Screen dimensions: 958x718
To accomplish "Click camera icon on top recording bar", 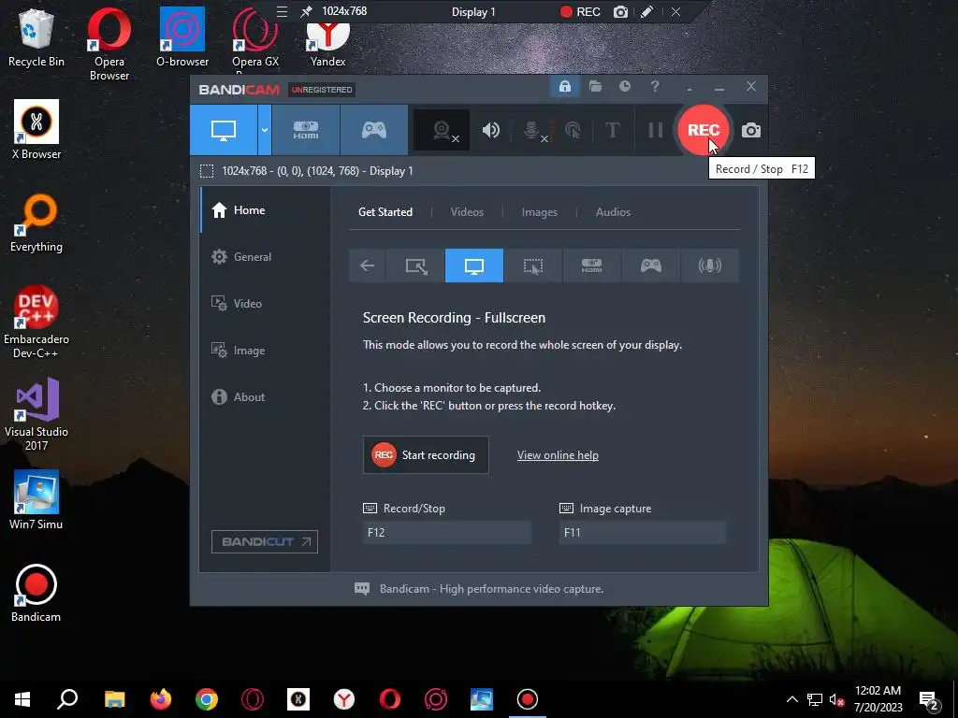I will [x=620, y=11].
